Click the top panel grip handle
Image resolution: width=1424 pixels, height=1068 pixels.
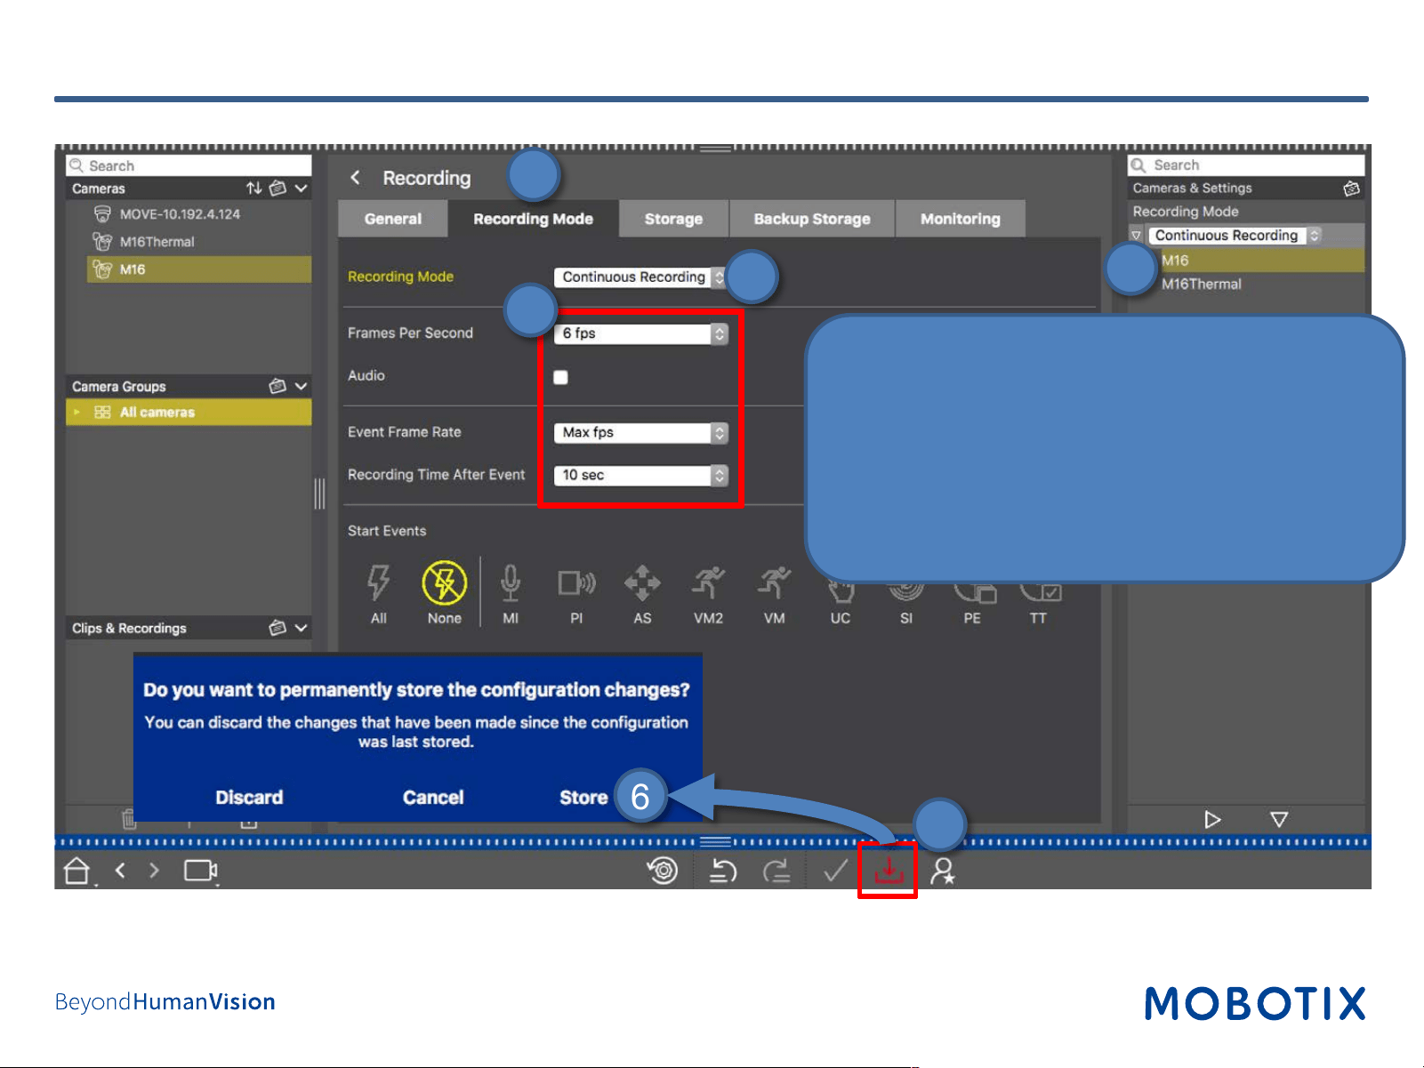[715, 148]
